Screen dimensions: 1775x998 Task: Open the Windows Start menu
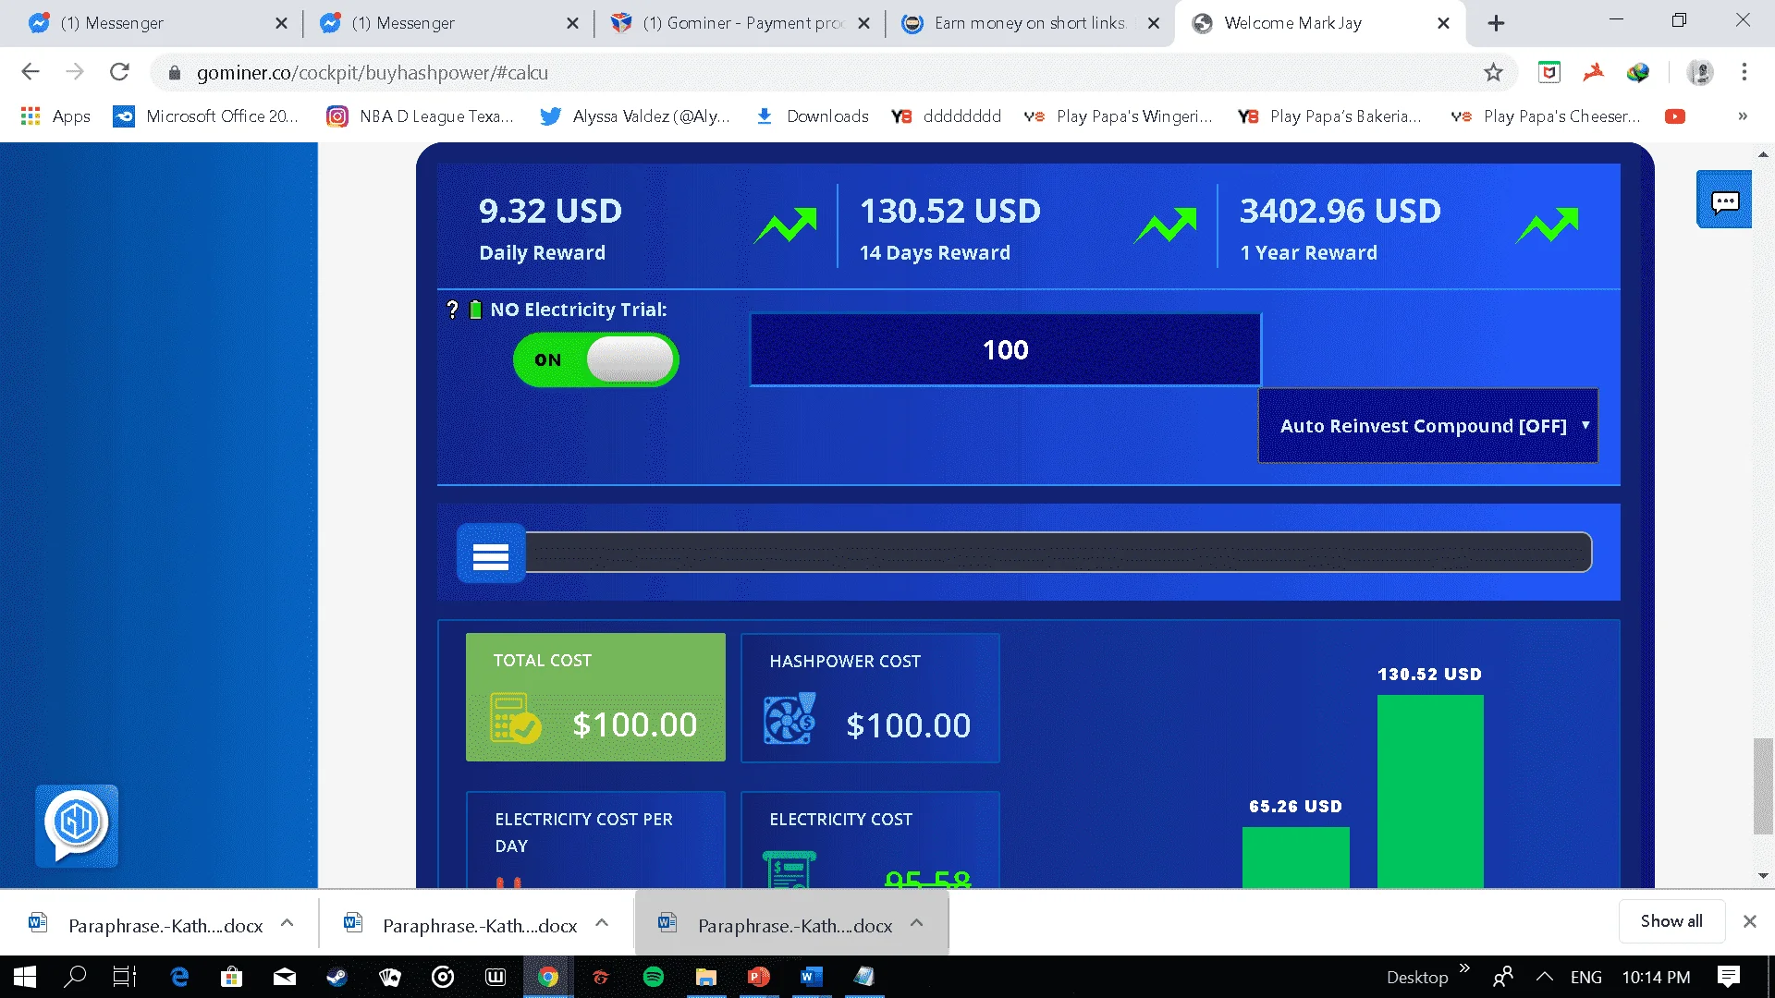(x=25, y=977)
